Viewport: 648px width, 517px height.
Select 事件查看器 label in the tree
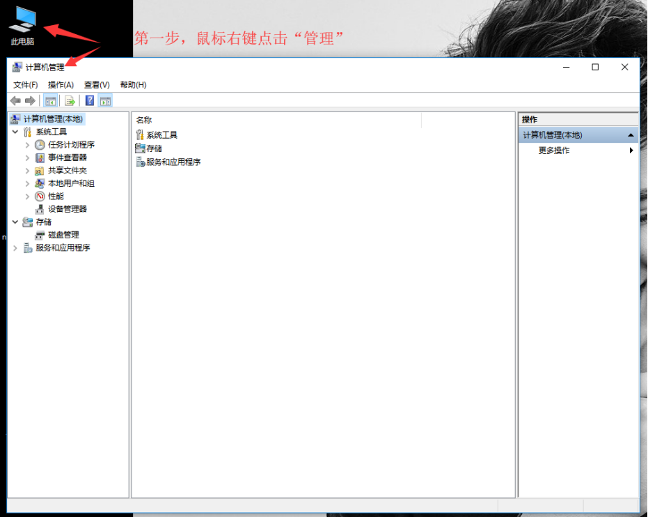coord(68,157)
